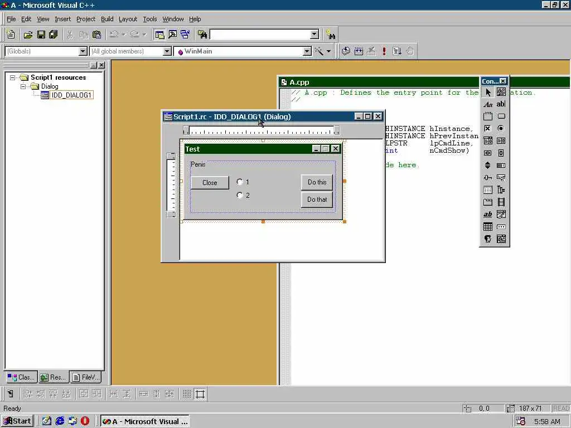
Task: Open the Find combo box dropdown
Action: (314, 35)
